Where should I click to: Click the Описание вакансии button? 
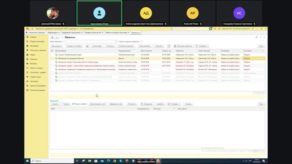pos(183,46)
